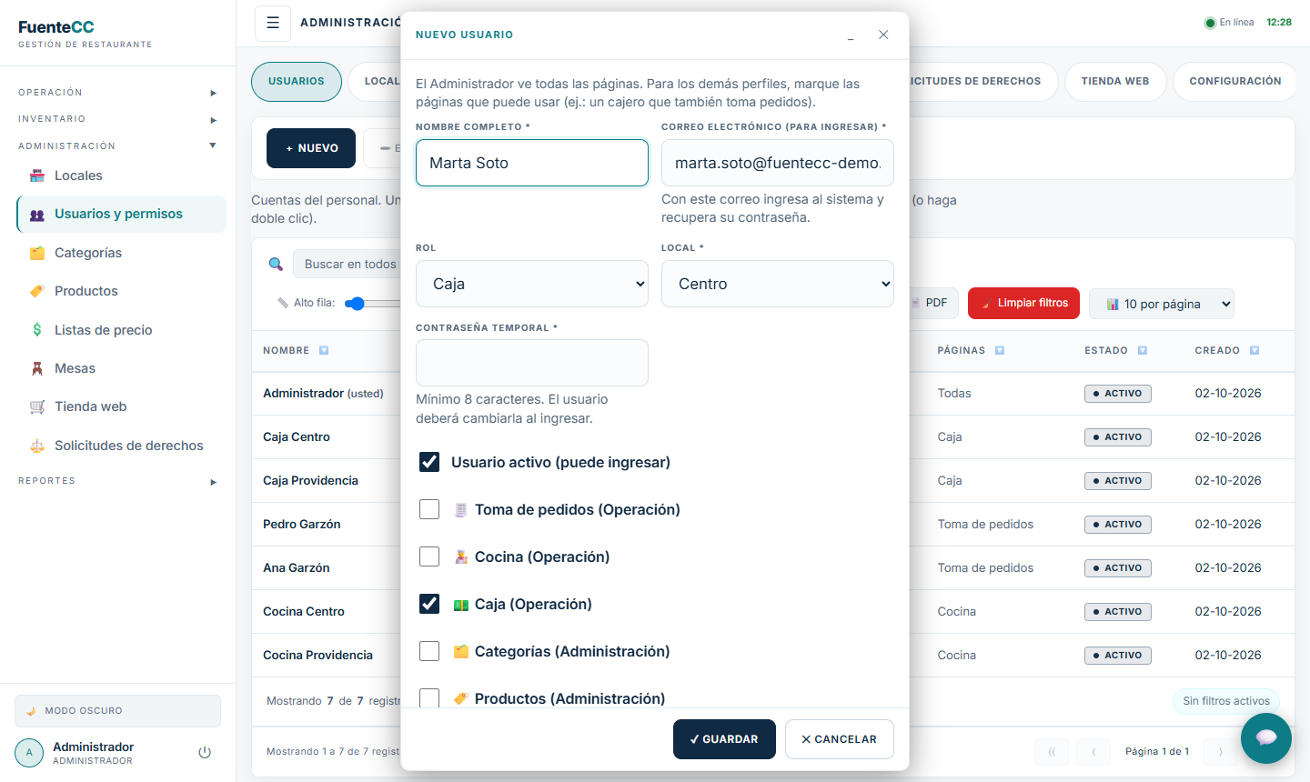1310x782 pixels.
Task: Switch to the Usuarios tab
Action: (x=297, y=81)
